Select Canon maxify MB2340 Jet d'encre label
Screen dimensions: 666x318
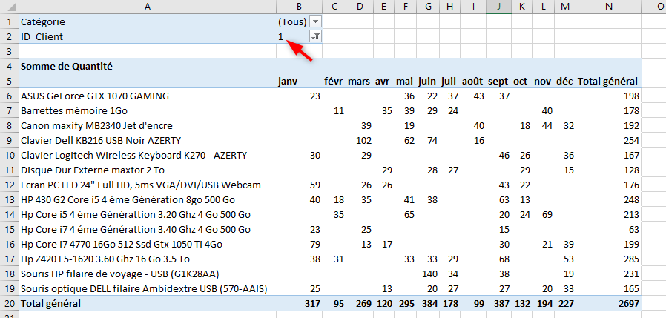pyautogui.click(x=96, y=126)
